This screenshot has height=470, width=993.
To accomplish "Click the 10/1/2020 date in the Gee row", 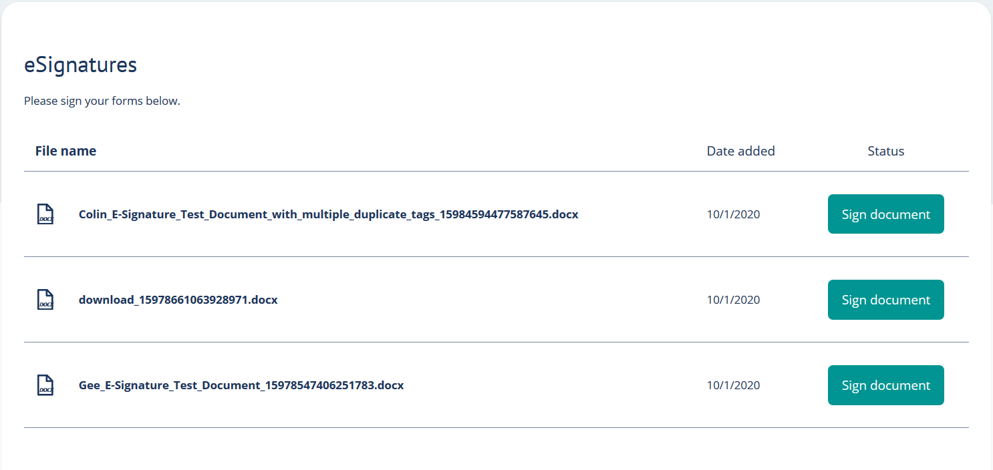I will coord(733,385).
